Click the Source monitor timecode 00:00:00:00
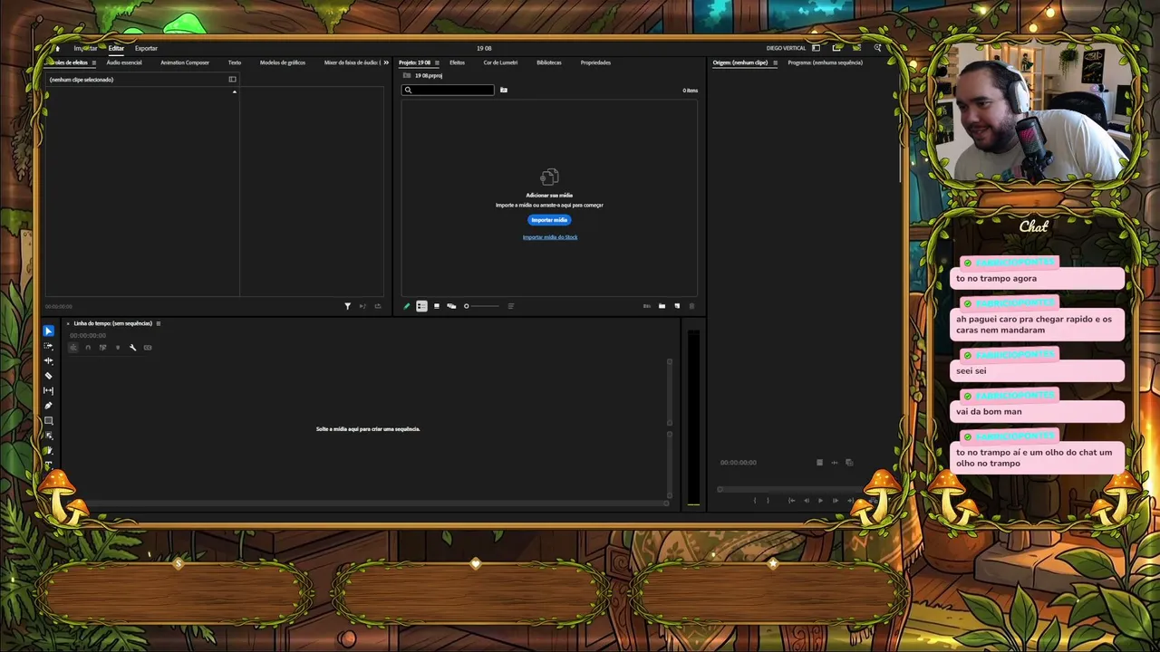This screenshot has width=1160, height=652. 738,463
